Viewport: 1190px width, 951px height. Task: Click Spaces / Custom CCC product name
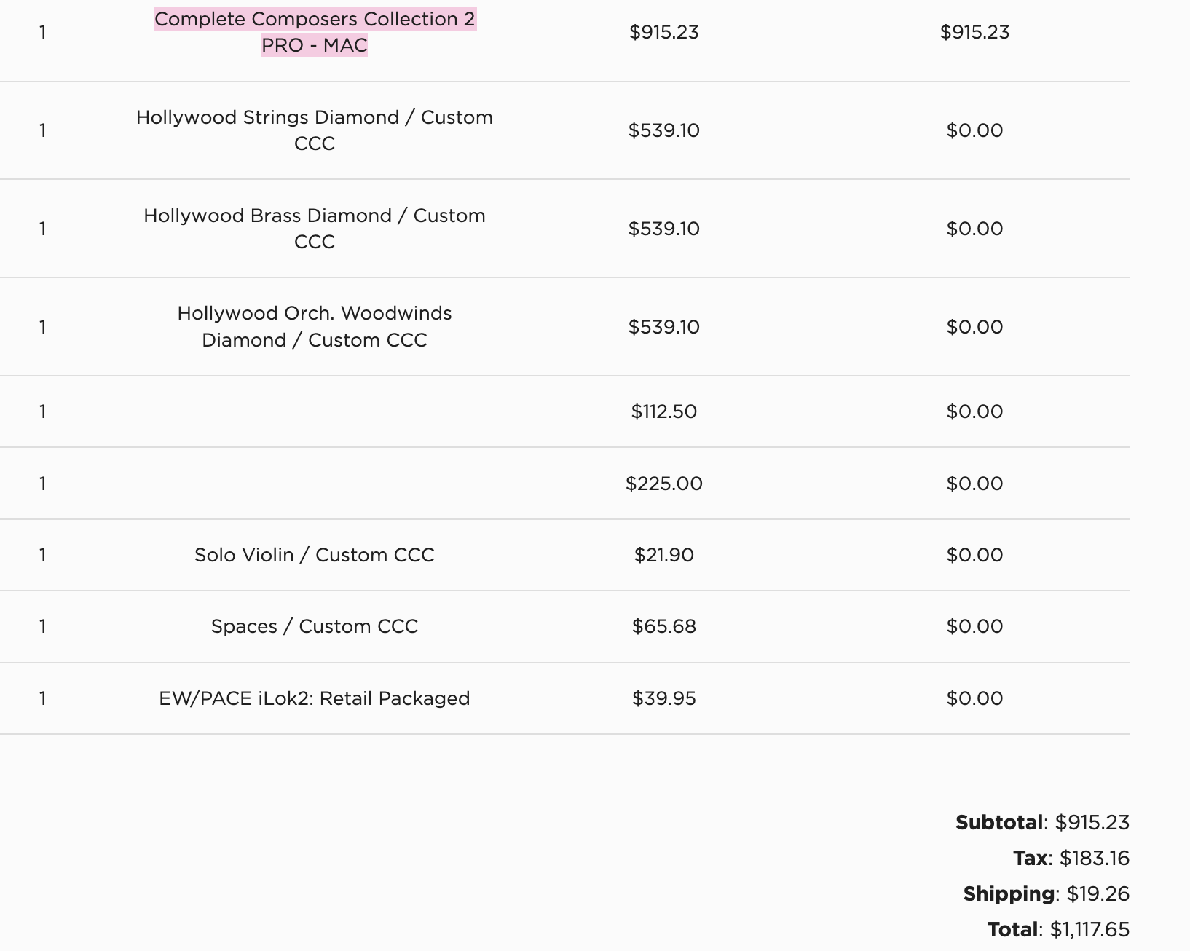point(315,626)
